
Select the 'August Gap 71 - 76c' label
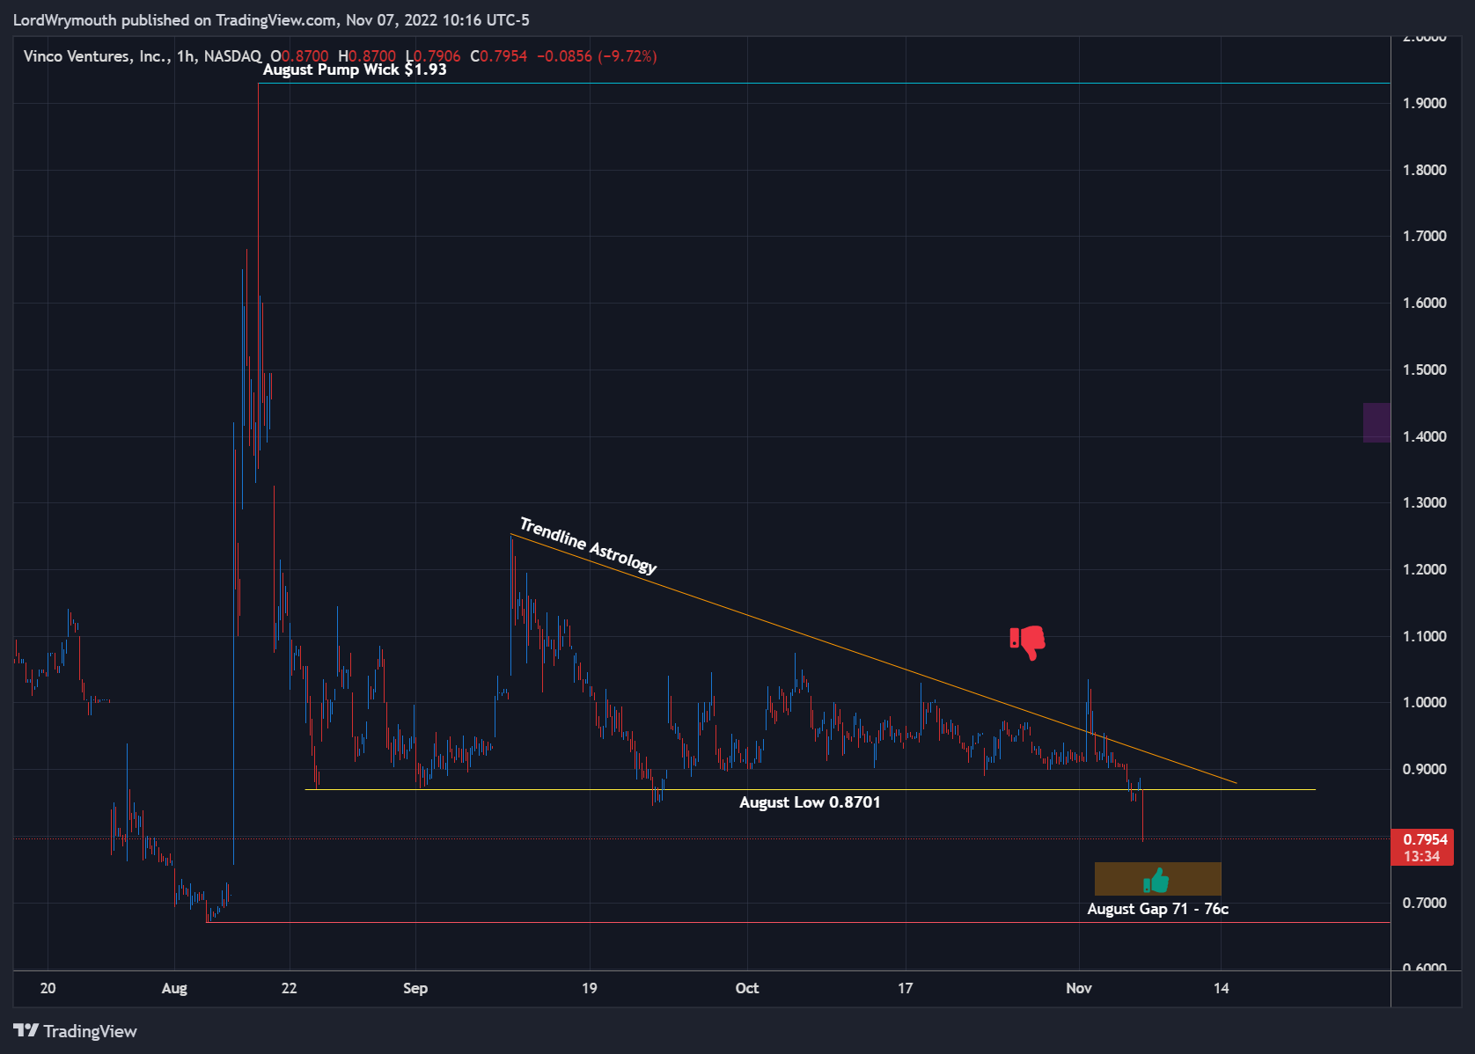[1157, 909]
